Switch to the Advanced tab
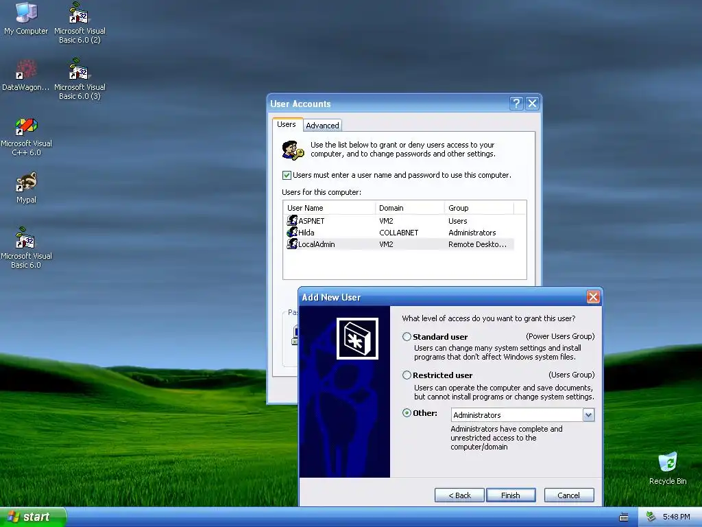The width and height of the screenshot is (702, 527). click(x=322, y=126)
